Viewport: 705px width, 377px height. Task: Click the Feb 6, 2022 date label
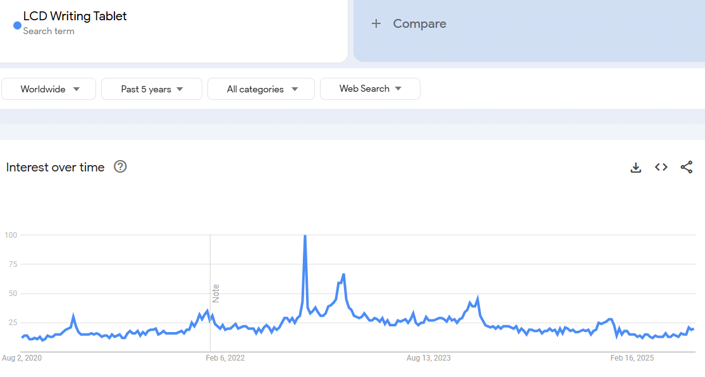coord(225,358)
